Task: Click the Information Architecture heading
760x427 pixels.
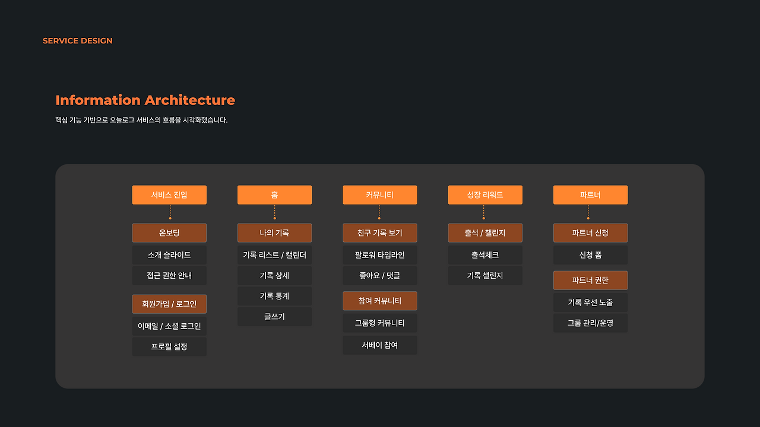Action: [145, 100]
